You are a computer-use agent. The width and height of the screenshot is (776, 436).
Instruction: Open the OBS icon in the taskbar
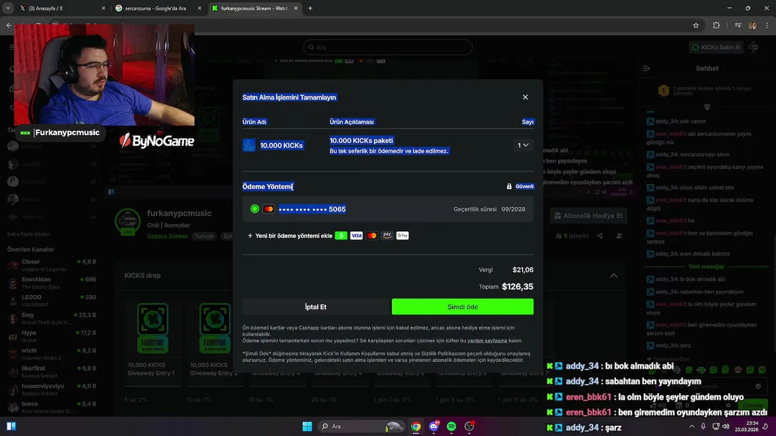(x=469, y=426)
